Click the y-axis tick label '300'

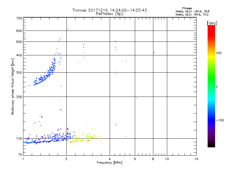[x=19, y=72]
